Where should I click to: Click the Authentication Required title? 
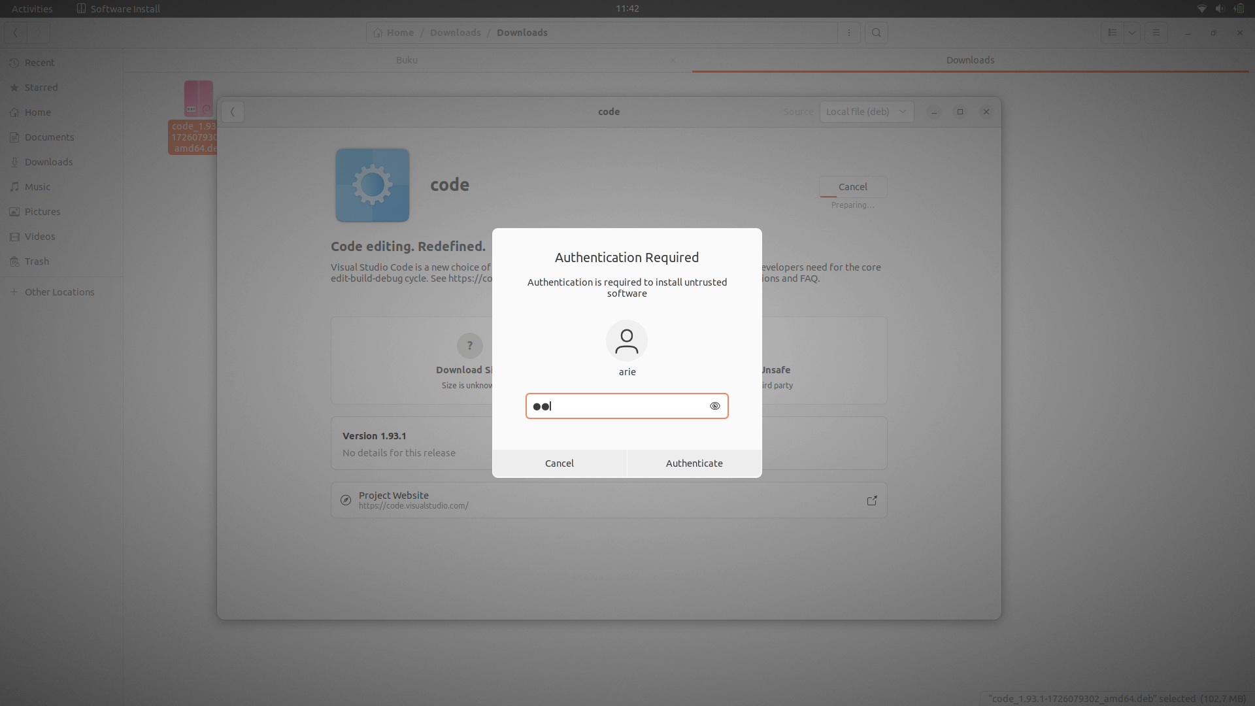pyautogui.click(x=627, y=258)
